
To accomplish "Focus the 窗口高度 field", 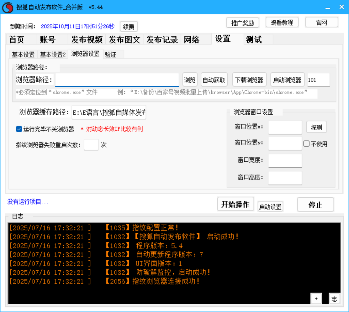I will [285, 178].
